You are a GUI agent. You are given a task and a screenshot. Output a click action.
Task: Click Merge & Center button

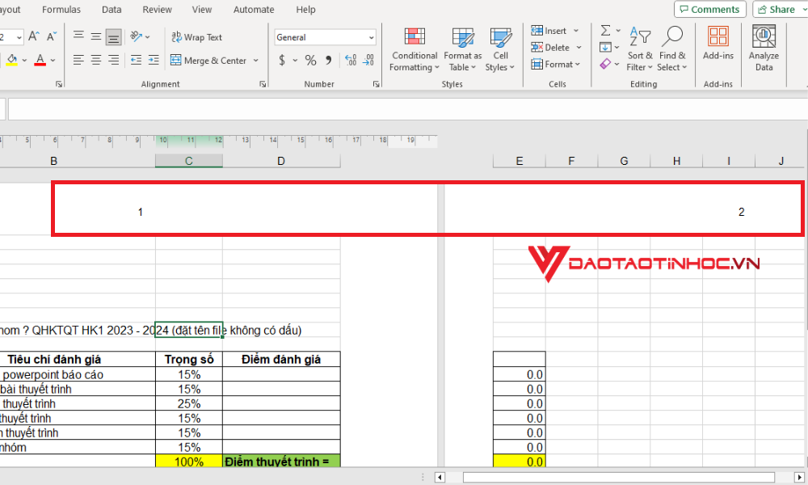[208, 61]
